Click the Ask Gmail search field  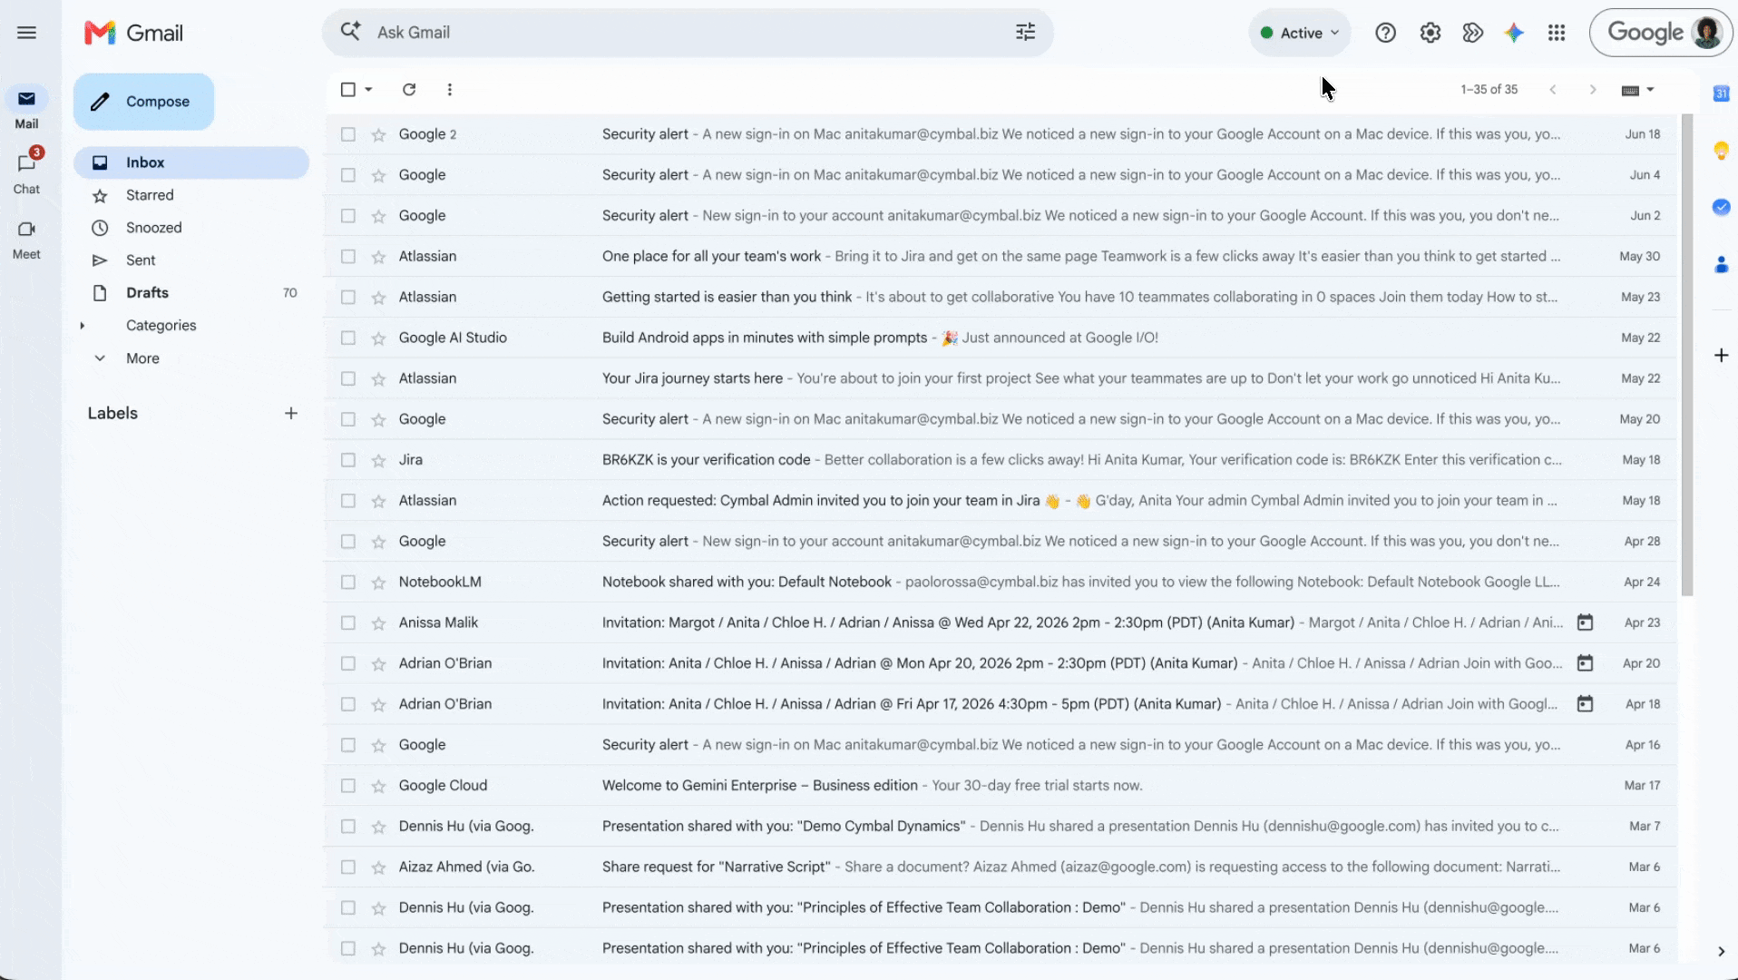(689, 33)
